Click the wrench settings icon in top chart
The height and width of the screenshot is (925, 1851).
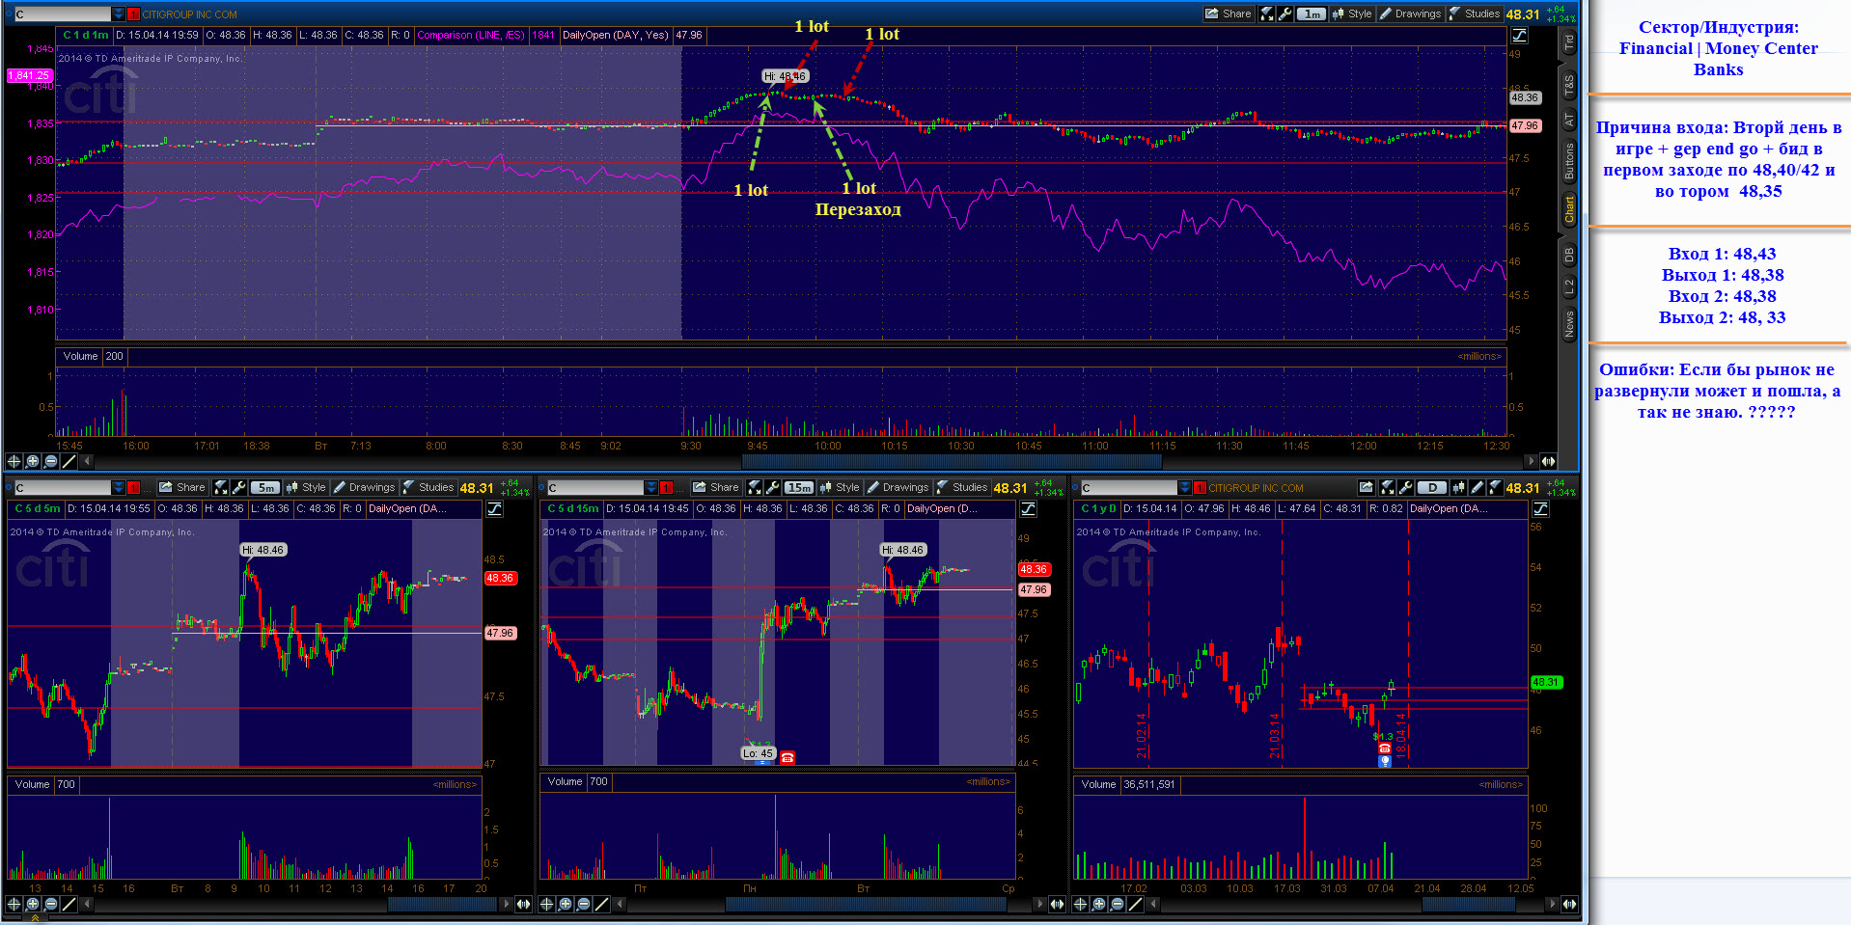click(1285, 14)
